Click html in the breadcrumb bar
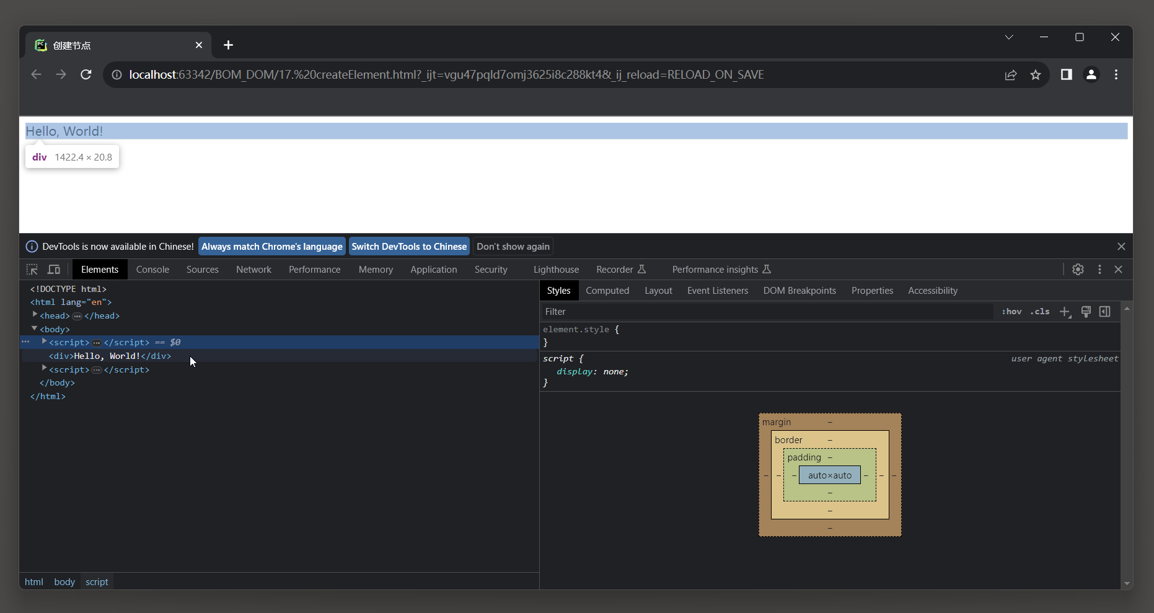1154x613 pixels. click(34, 582)
